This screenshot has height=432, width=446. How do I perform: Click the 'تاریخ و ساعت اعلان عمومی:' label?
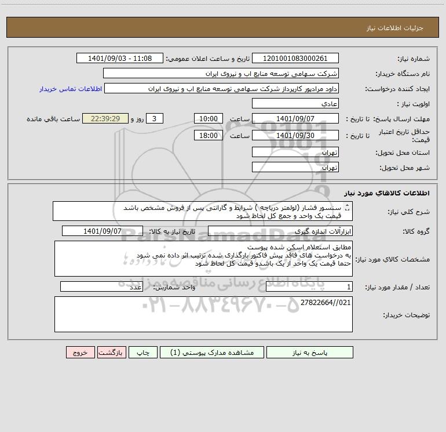[x=208, y=59]
